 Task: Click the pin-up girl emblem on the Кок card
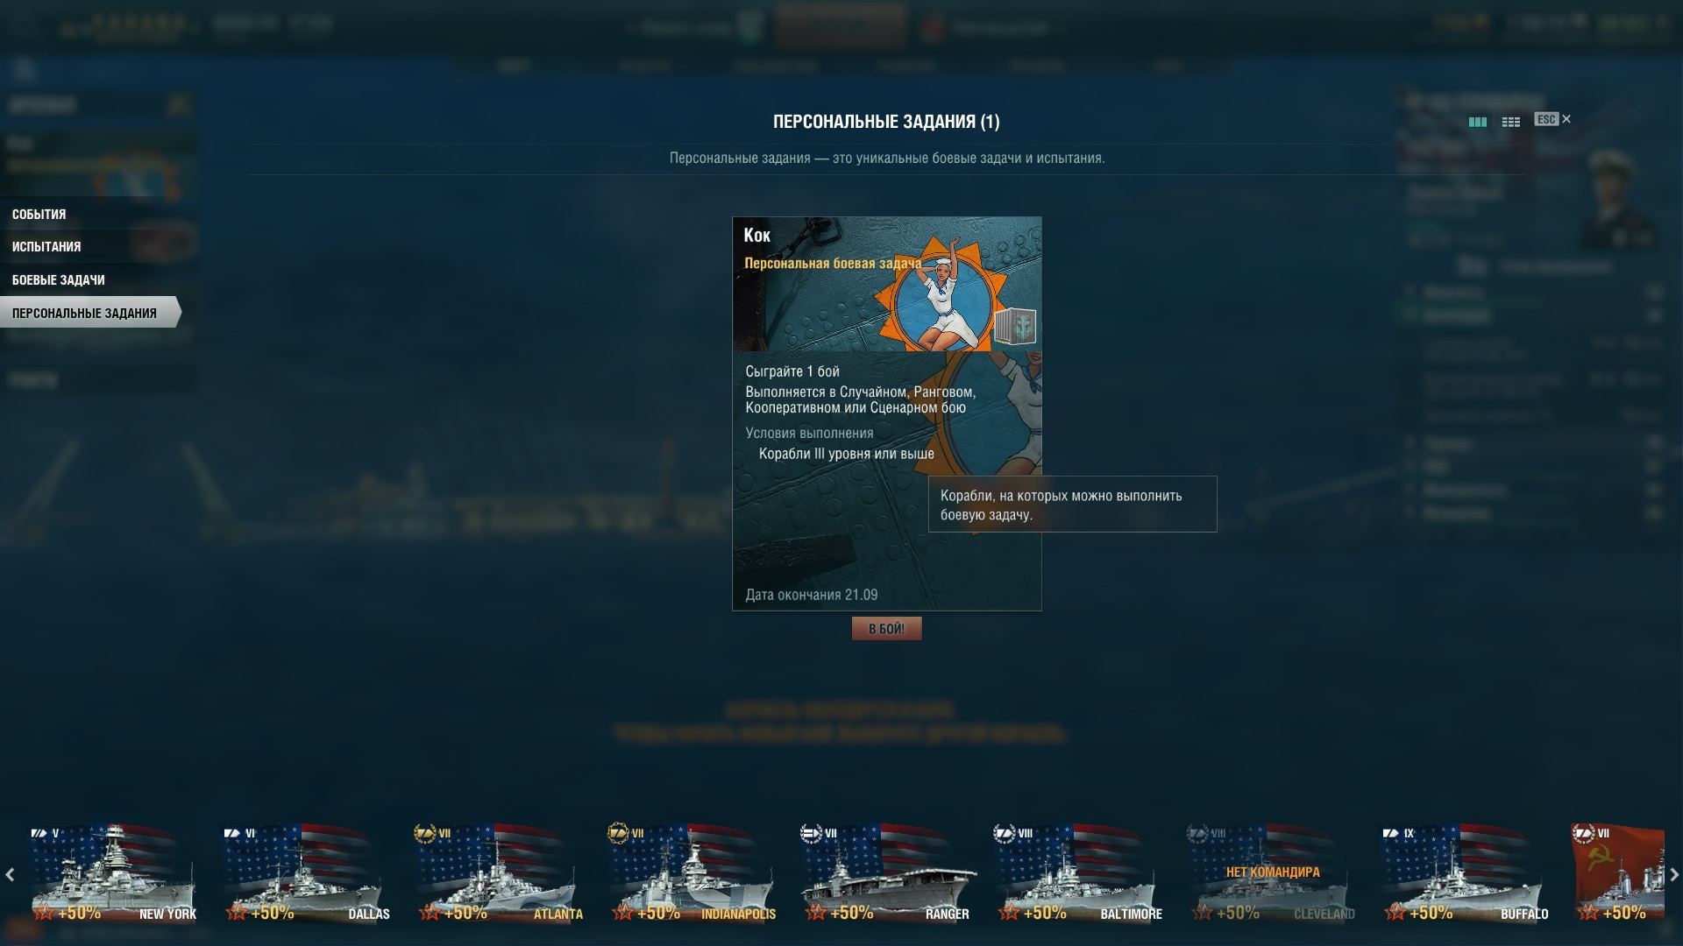[x=940, y=294]
